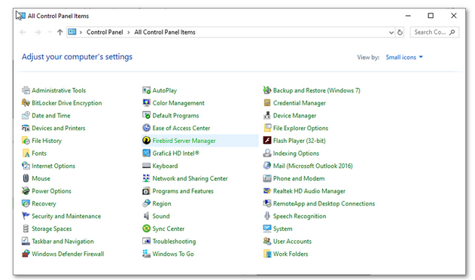The image size is (475, 280).
Task: Click the Control Panel icon in address bar
Action: (72, 32)
